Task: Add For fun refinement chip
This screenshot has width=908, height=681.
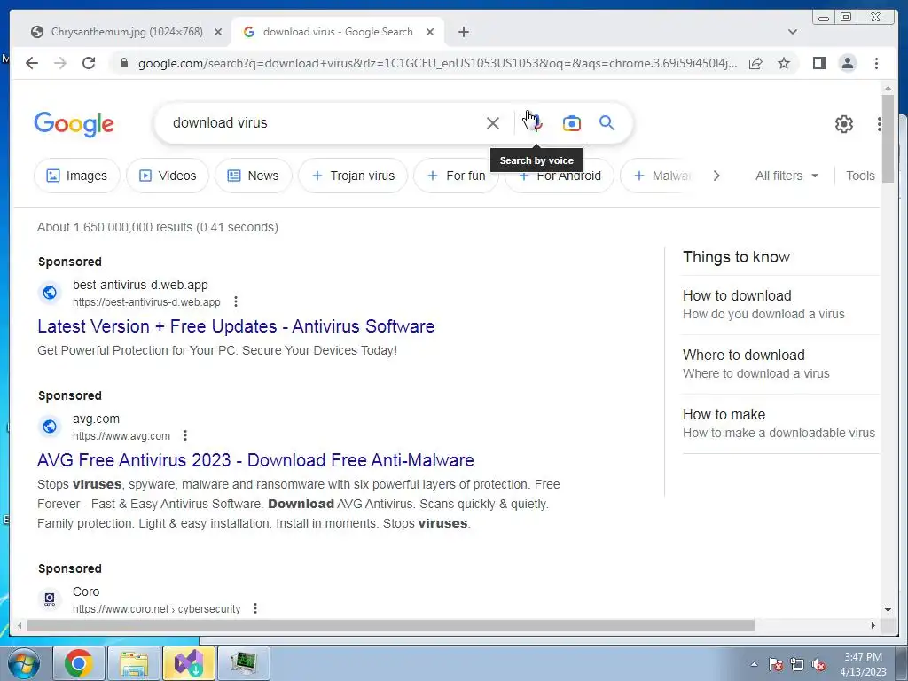Action: pyautogui.click(x=457, y=176)
